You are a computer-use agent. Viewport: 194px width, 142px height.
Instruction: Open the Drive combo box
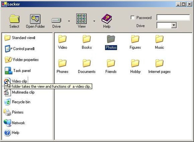[167, 25]
